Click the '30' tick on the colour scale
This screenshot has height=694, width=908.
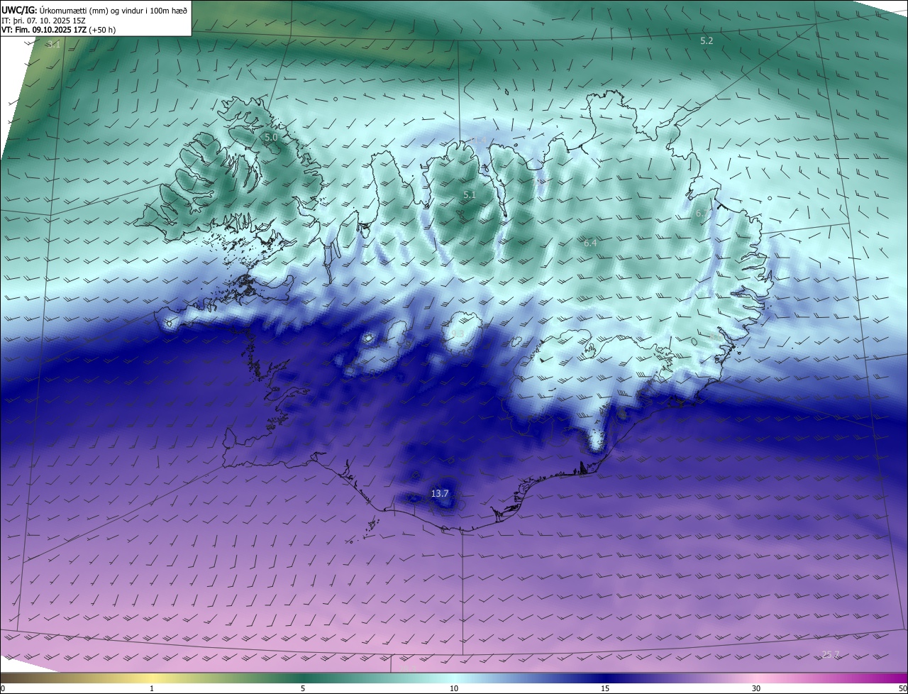756,688
